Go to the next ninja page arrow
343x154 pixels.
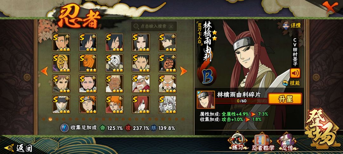(x=183, y=71)
